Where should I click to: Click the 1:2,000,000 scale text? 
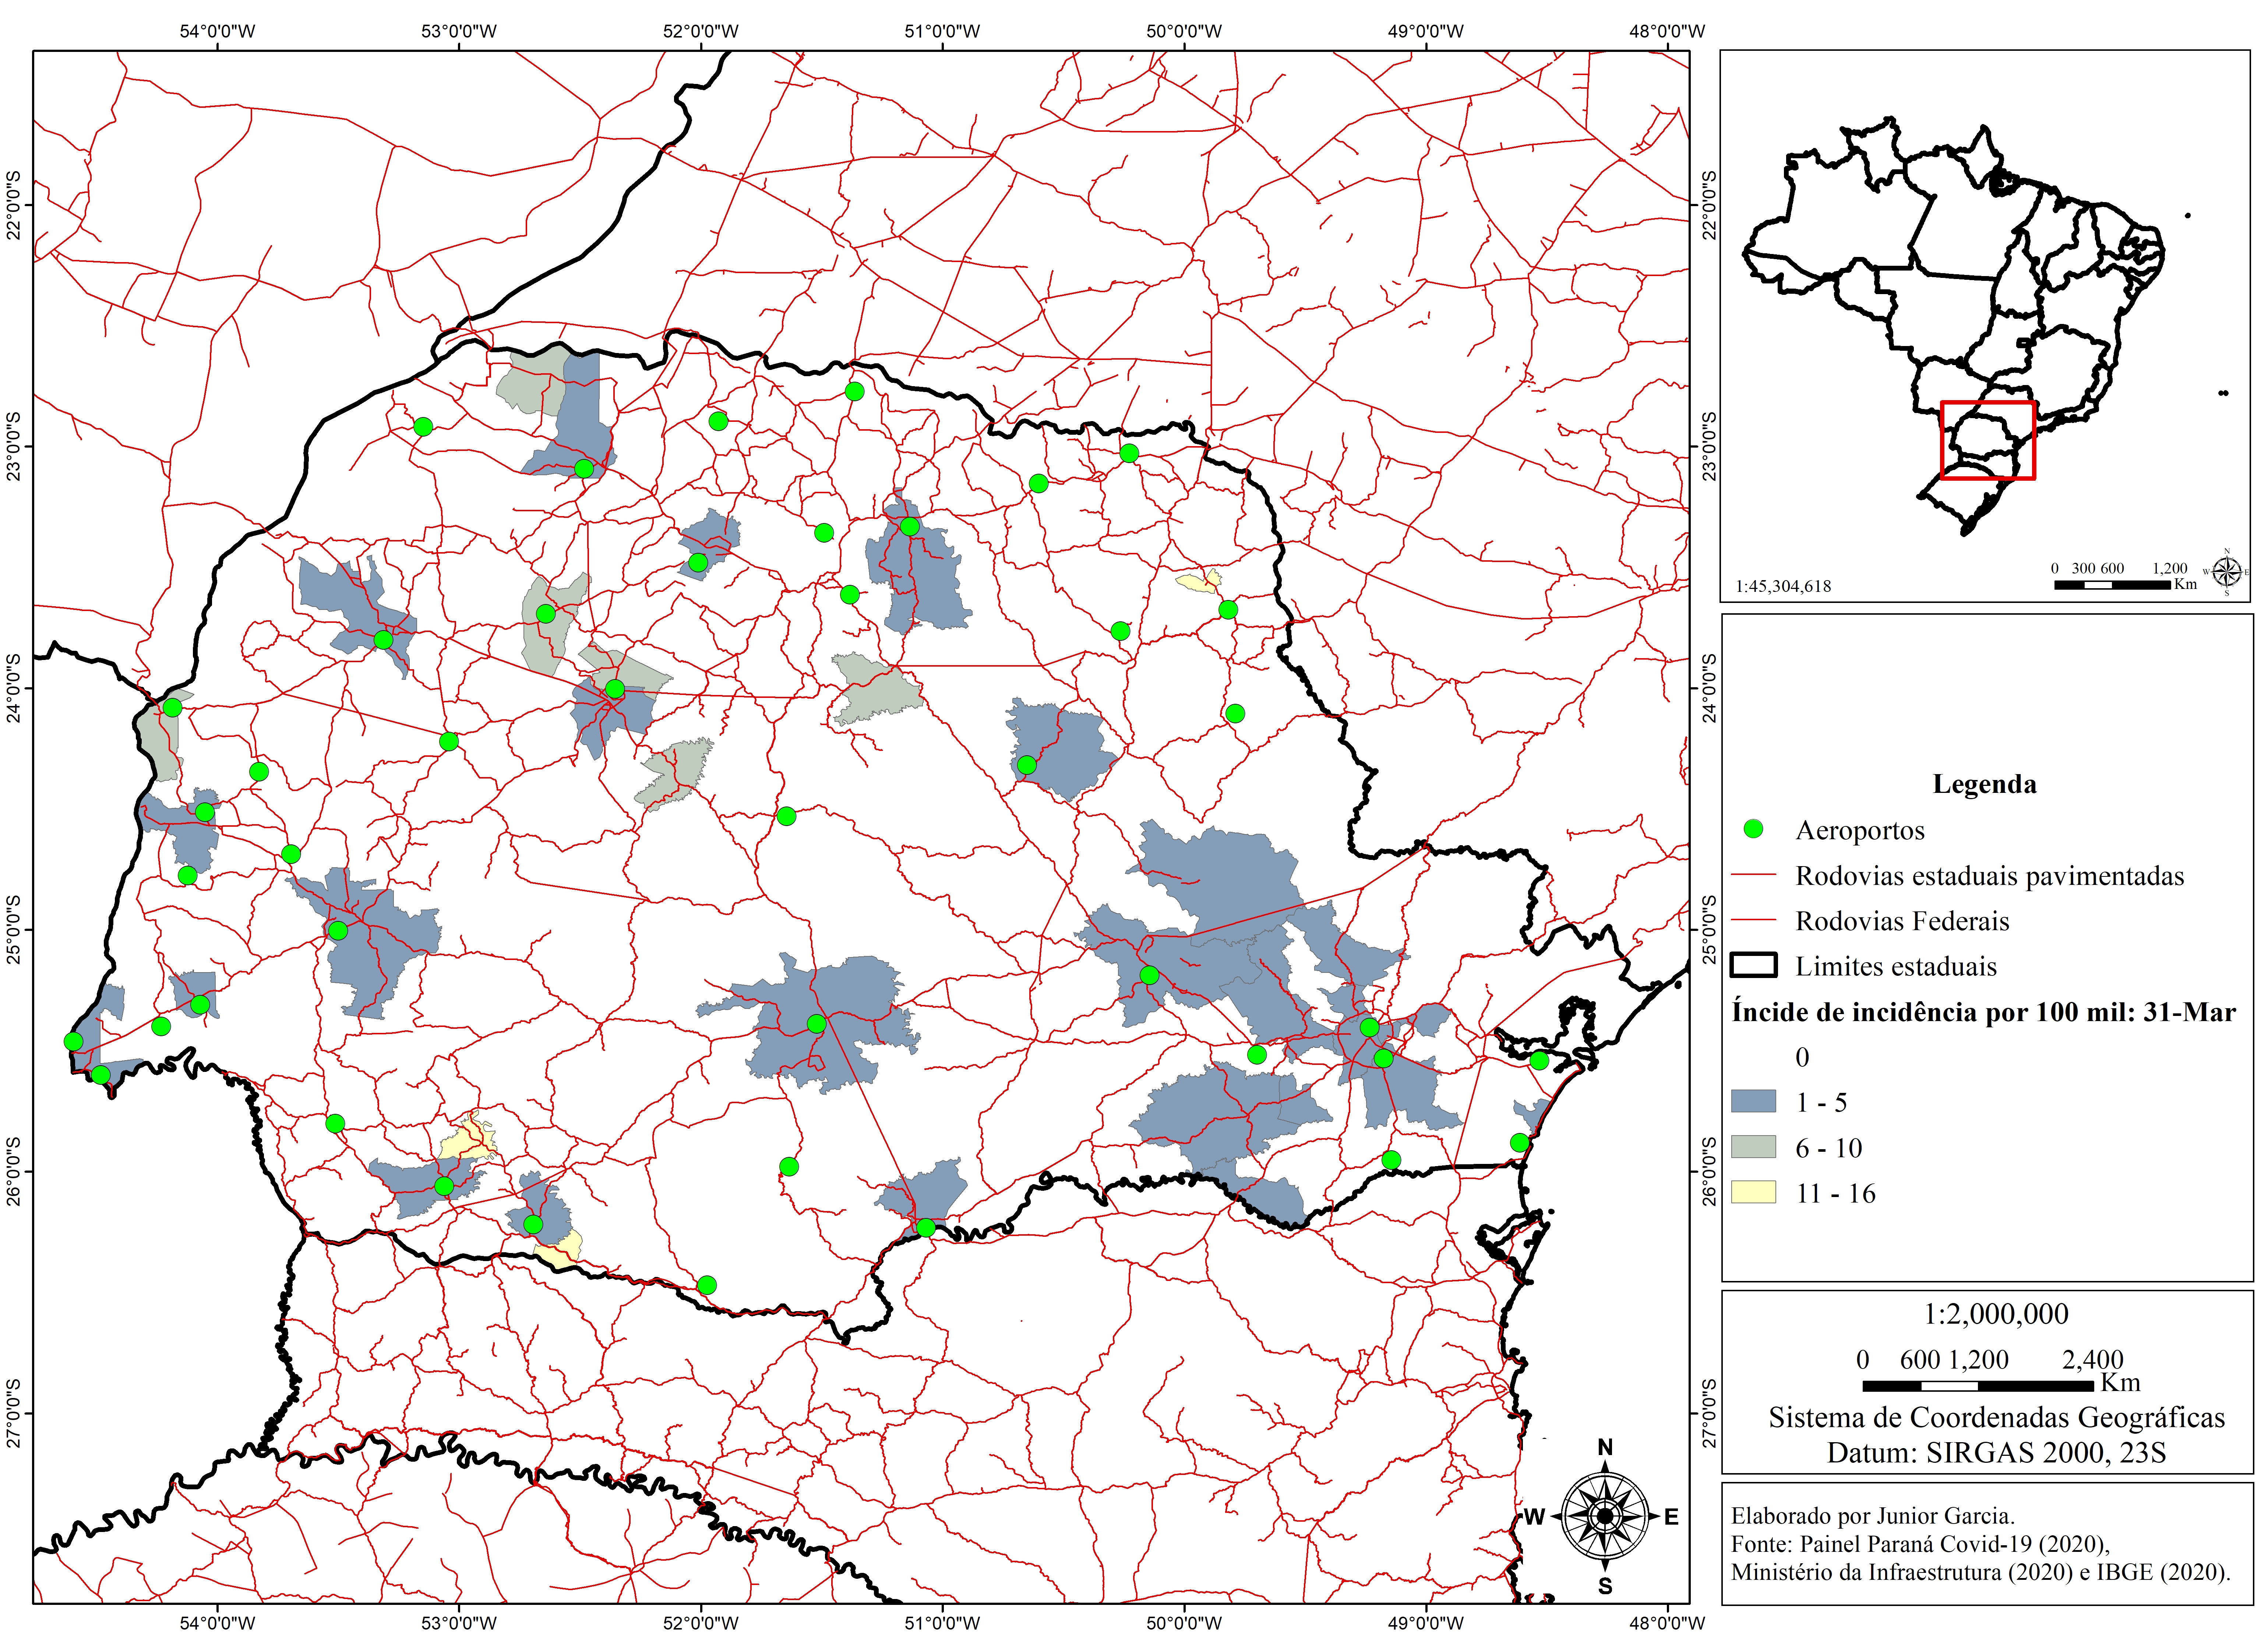pos(1996,1314)
